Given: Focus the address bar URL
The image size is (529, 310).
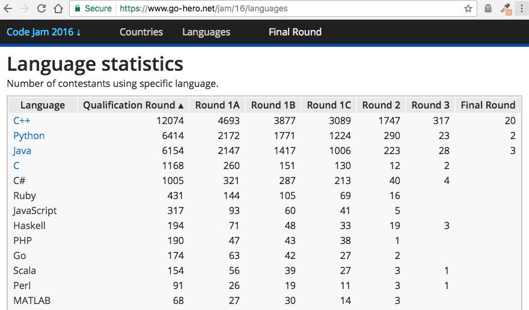Looking at the screenshot, I should [203, 8].
